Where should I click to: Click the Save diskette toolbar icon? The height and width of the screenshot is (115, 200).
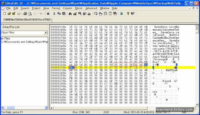(19, 13)
